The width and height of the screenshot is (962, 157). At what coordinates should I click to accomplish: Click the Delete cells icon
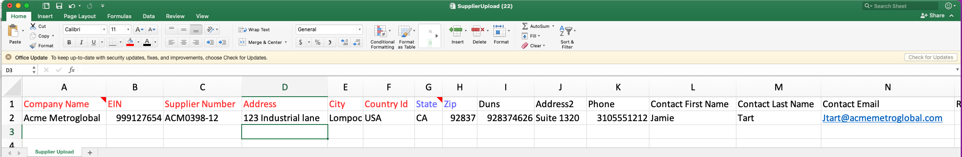click(477, 31)
